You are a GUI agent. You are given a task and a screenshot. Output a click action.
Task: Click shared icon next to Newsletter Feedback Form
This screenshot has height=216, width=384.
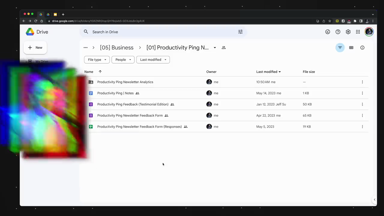[166, 115]
